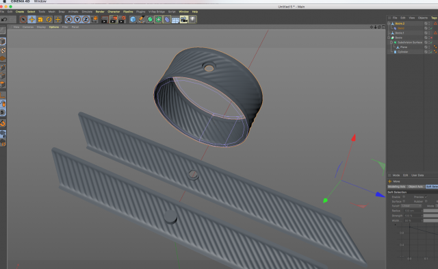Collapse the Boole.2 object hierarchy
Screen dimensions: 438x269
pyautogui.click(x=389, y=23)
